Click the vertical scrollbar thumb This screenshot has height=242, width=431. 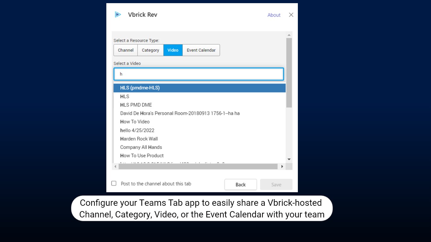coord(289,72)
